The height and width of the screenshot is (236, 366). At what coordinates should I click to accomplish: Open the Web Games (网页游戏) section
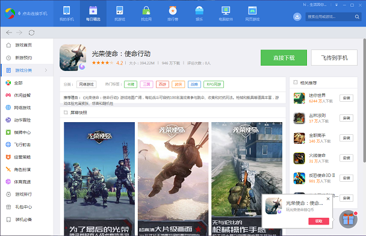pyautogui.click(x=252, y=13)
